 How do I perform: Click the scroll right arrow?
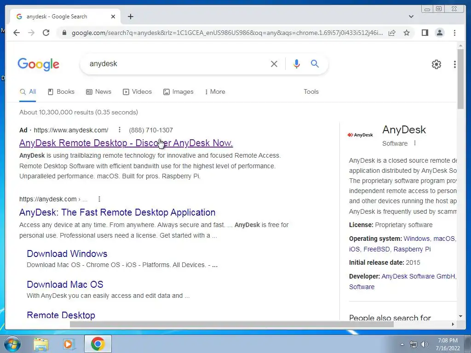point(453,324)
